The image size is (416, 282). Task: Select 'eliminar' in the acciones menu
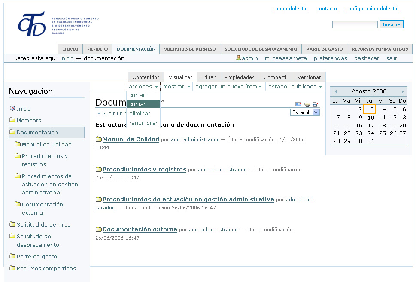coord(140,114)
